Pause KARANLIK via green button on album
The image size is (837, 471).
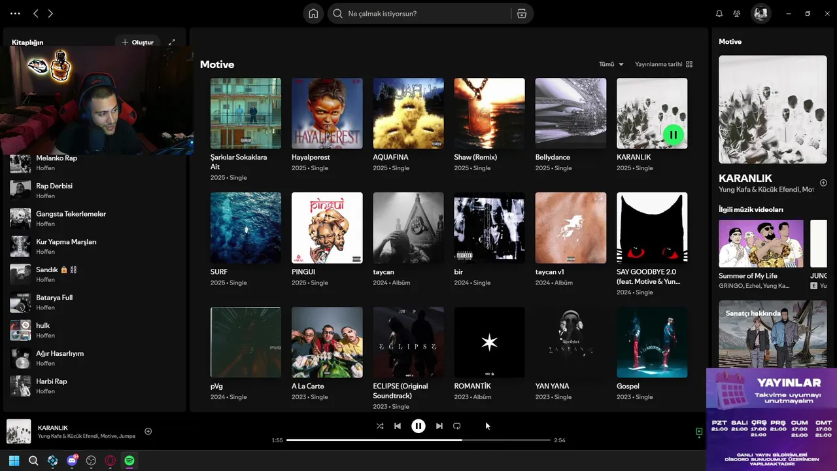[674, 135]
